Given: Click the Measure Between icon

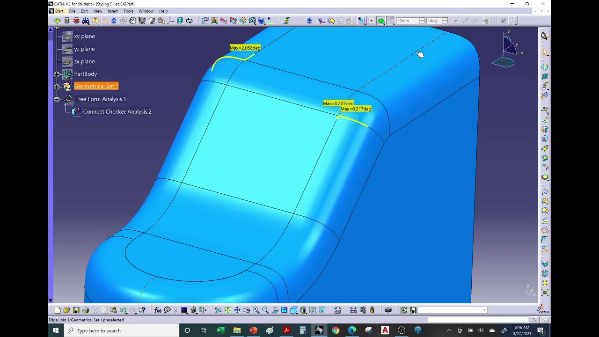Looking at the screenshot, I should click(x=353, y=310).
